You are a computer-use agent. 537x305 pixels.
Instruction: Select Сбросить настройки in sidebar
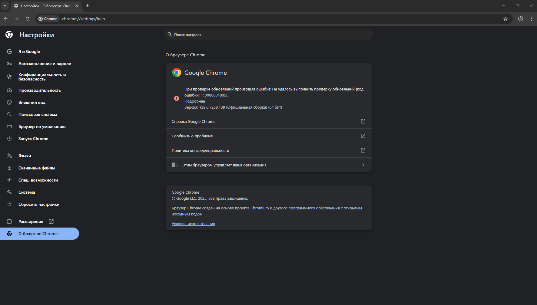40,204
